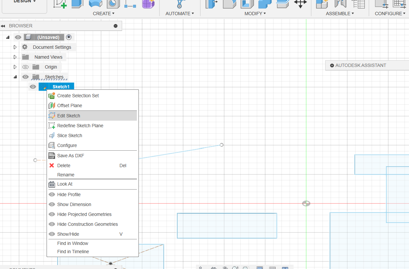Viewport: 409px width, 269px height.
Task: Select the Fillet tool in Modify
Action: 229,4
